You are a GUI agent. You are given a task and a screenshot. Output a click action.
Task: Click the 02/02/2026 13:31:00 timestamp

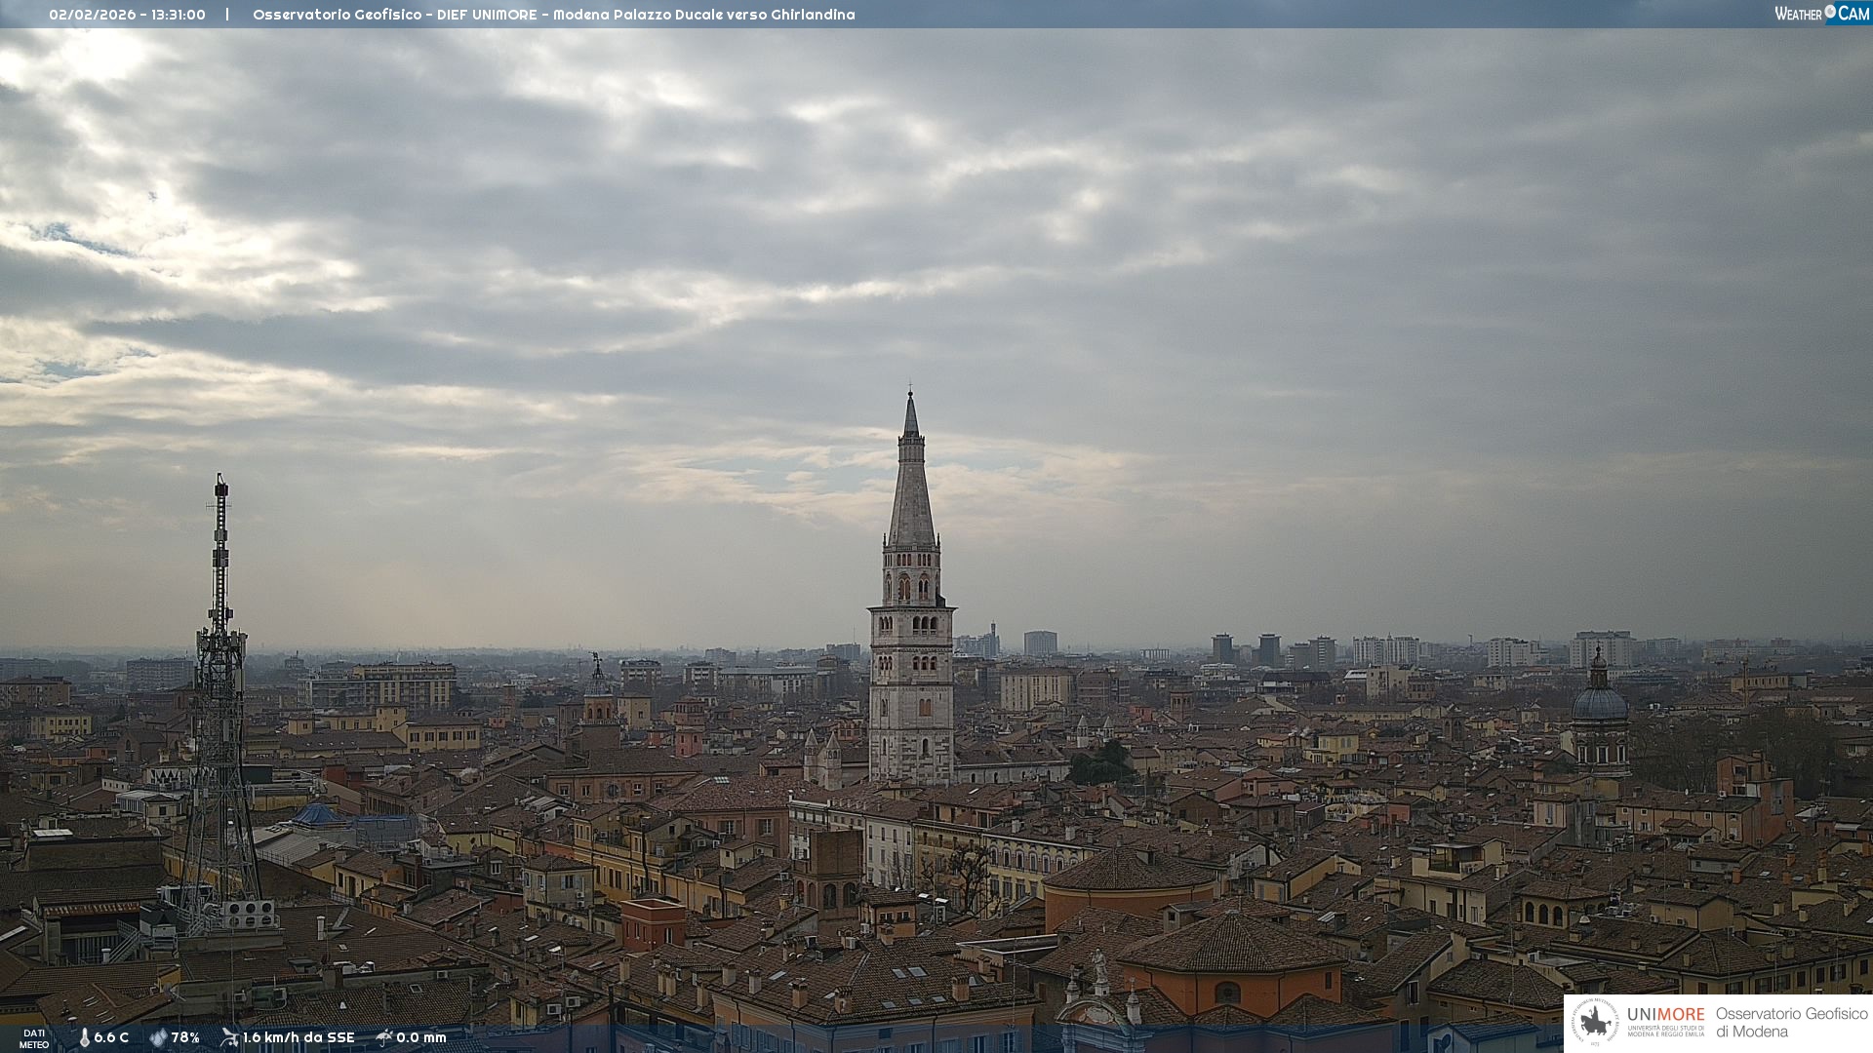[127, 15]
